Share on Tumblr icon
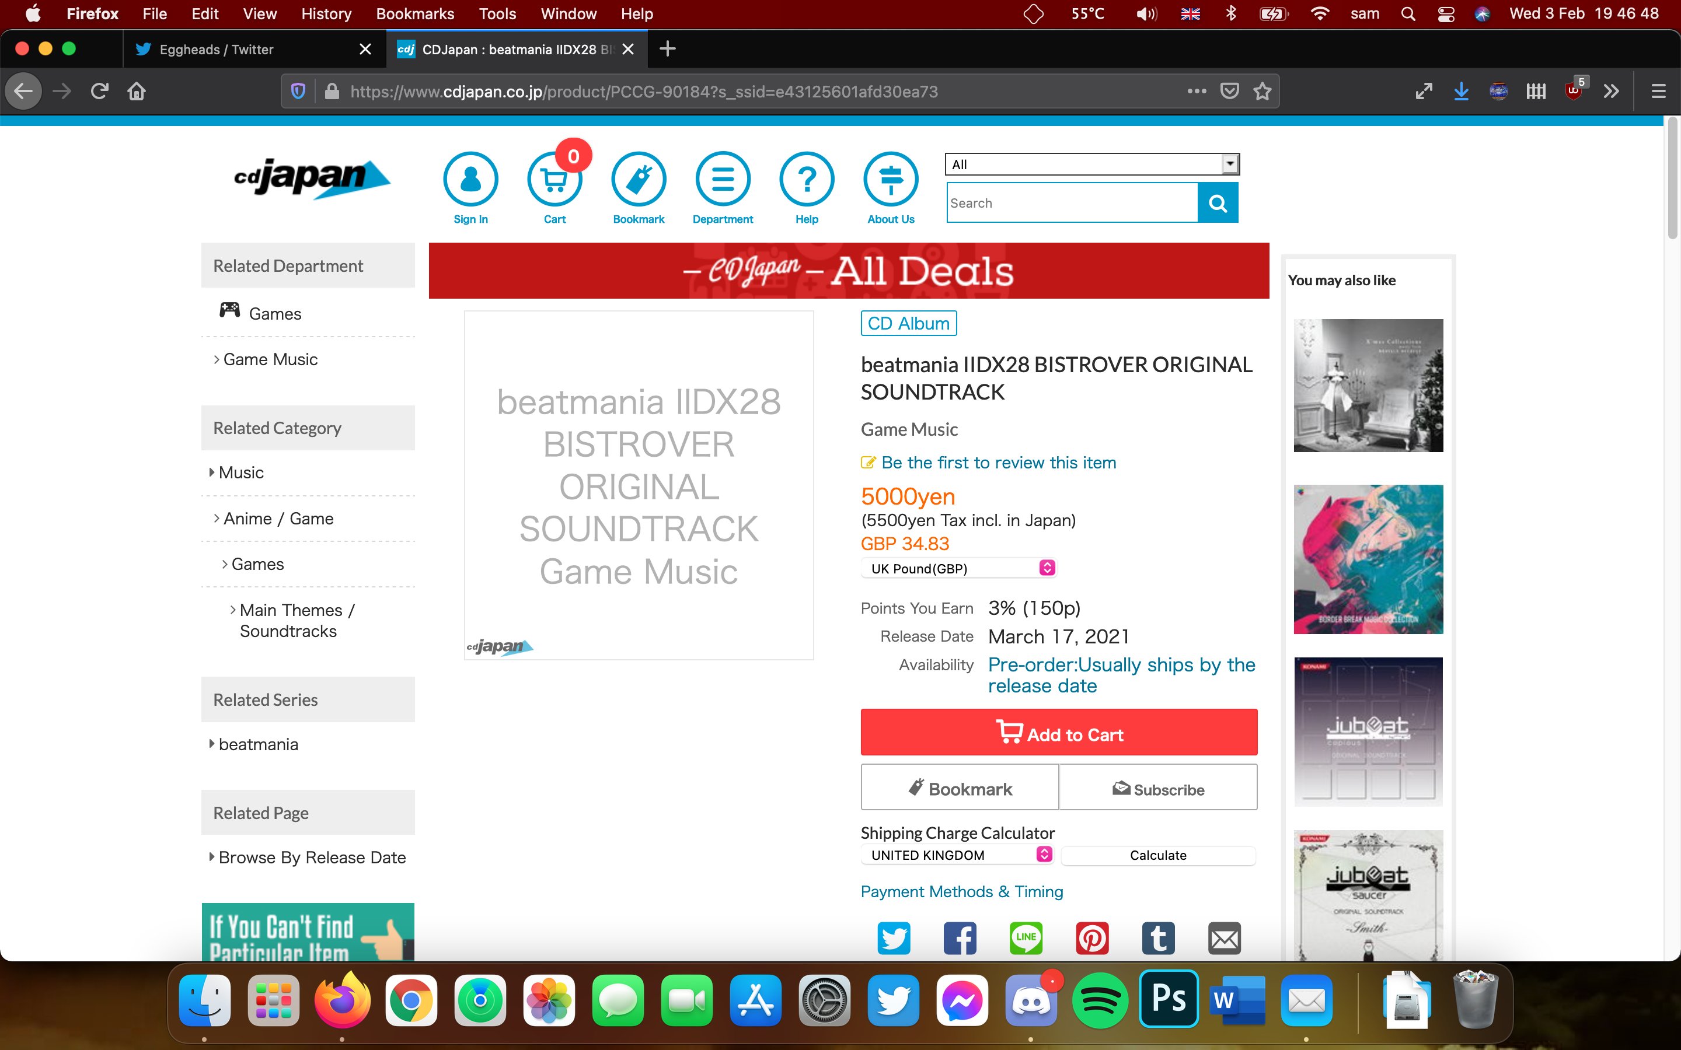This screenshot has width=1681, height=1050. click(x=1158, y=939)
